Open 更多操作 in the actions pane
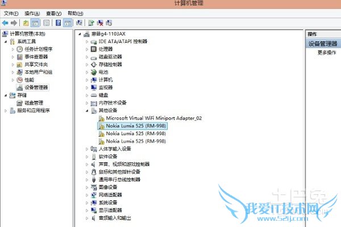Screen dimensions: 341x227 point(327,53)
